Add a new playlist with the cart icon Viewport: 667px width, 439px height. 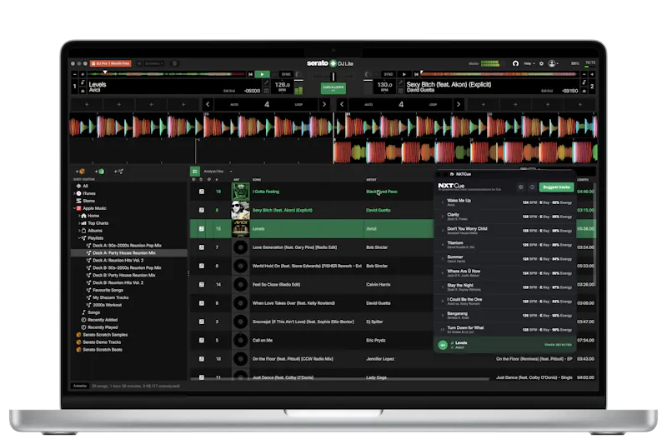click(118, 172)
